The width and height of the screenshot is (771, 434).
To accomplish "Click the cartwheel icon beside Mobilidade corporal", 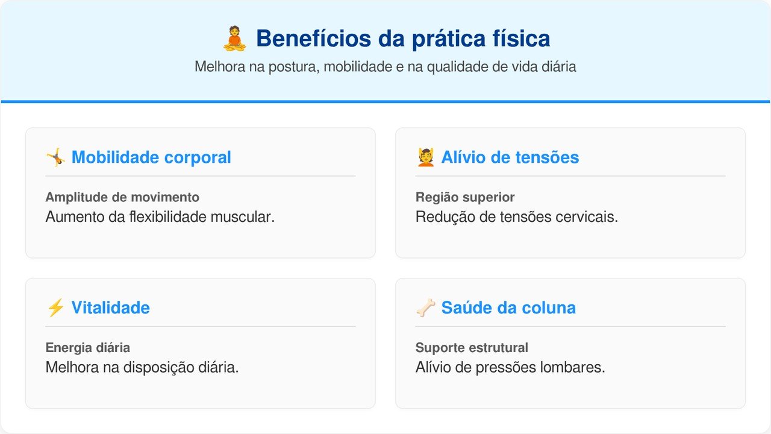I will click(x=55, y=158).
